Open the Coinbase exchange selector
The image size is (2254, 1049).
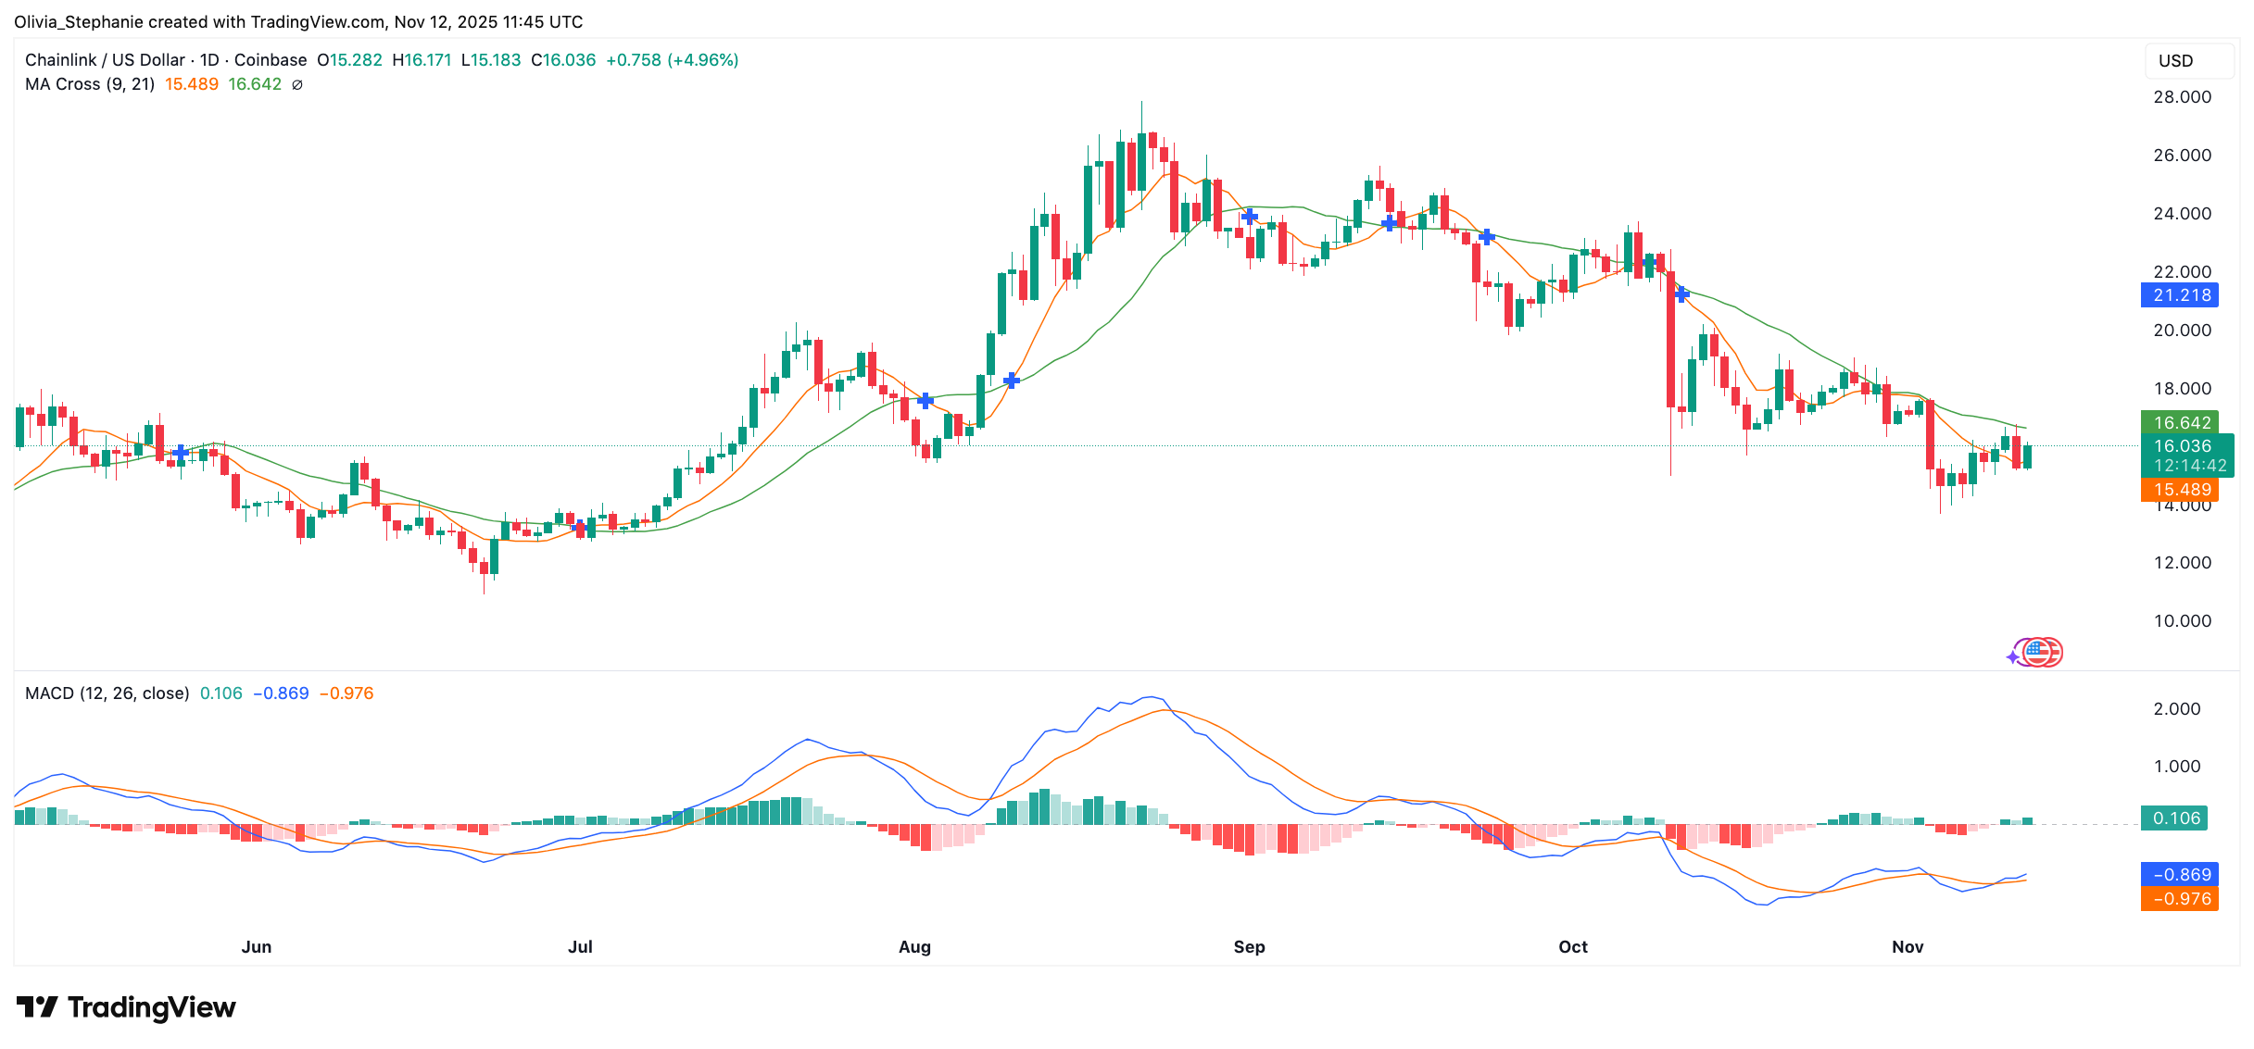pos(271,59)
